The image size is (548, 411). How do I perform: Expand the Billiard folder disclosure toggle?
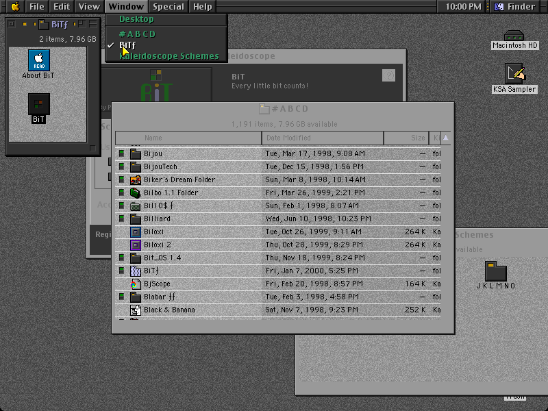[121, 219]
